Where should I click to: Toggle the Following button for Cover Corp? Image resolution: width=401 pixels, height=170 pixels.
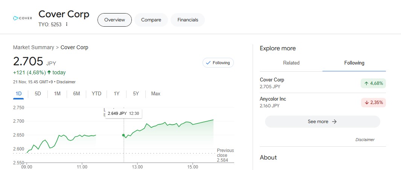point(218,63)
